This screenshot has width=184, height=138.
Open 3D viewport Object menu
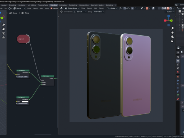point(101,8)
